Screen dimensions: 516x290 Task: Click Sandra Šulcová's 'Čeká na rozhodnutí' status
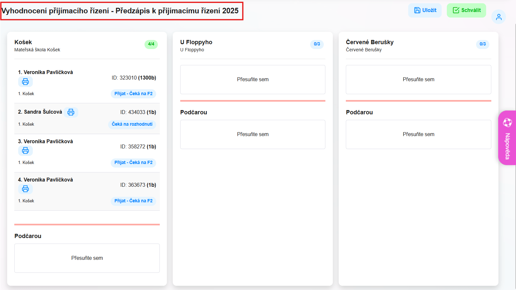click(x=132, y=124)
